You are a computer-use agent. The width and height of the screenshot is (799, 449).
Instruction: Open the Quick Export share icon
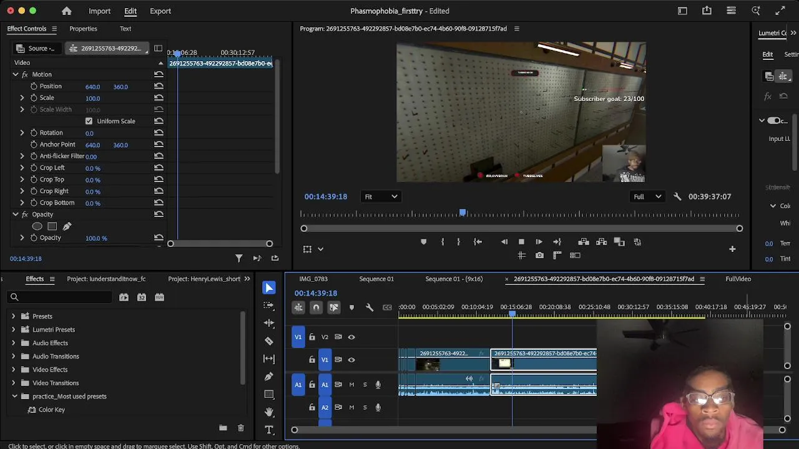707,11
